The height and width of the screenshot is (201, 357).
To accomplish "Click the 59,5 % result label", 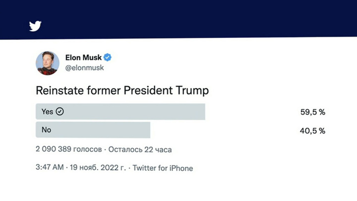I will (x=312, y=112).
